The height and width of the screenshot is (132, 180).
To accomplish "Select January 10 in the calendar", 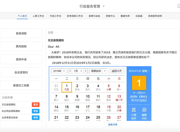I will 88,98.
